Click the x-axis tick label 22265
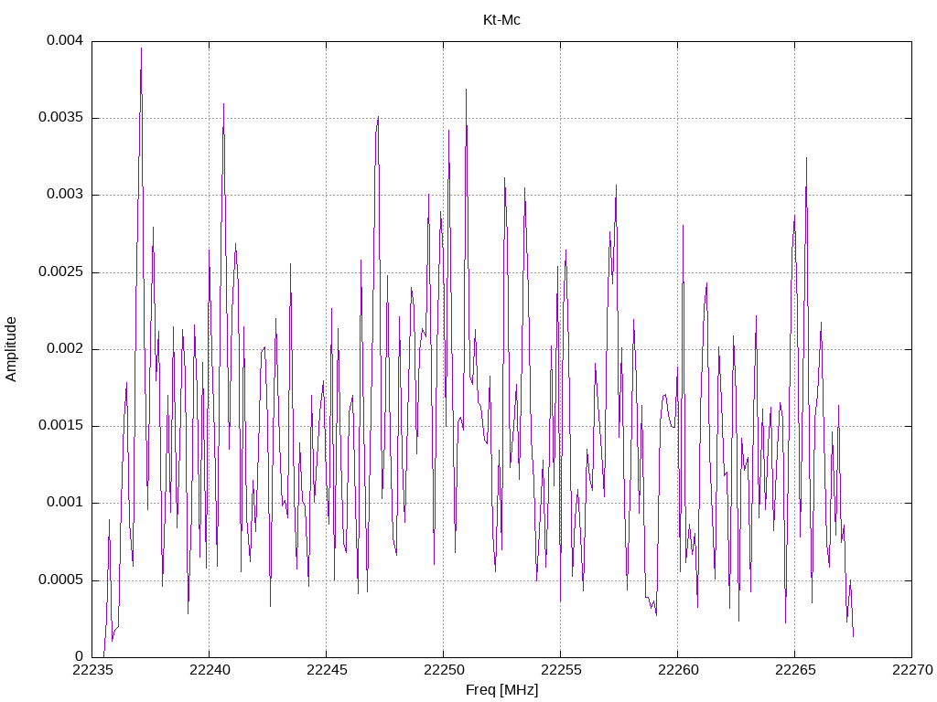Screen dimensions: 937x702 [795, 670]
